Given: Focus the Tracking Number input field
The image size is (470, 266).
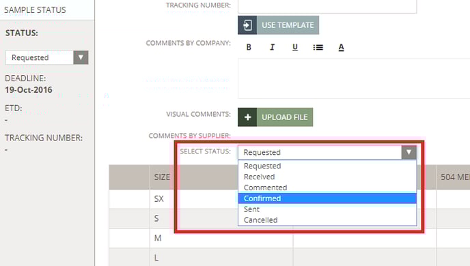Looking at the screenshot, I should (x=327, y=6).
